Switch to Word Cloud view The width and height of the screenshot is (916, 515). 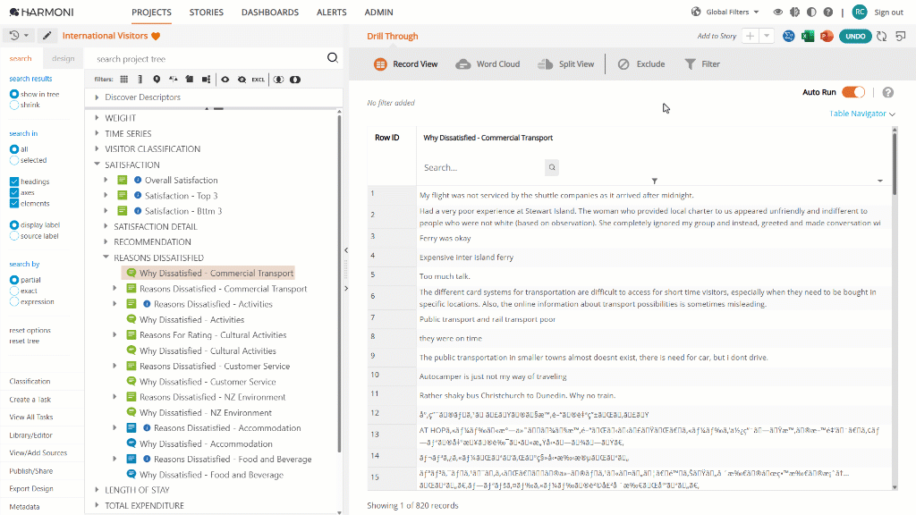point(488,64)
